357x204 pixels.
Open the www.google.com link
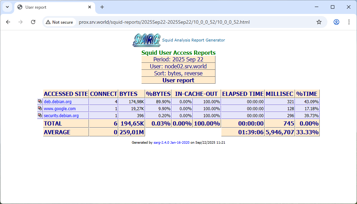tap(60, 109)
